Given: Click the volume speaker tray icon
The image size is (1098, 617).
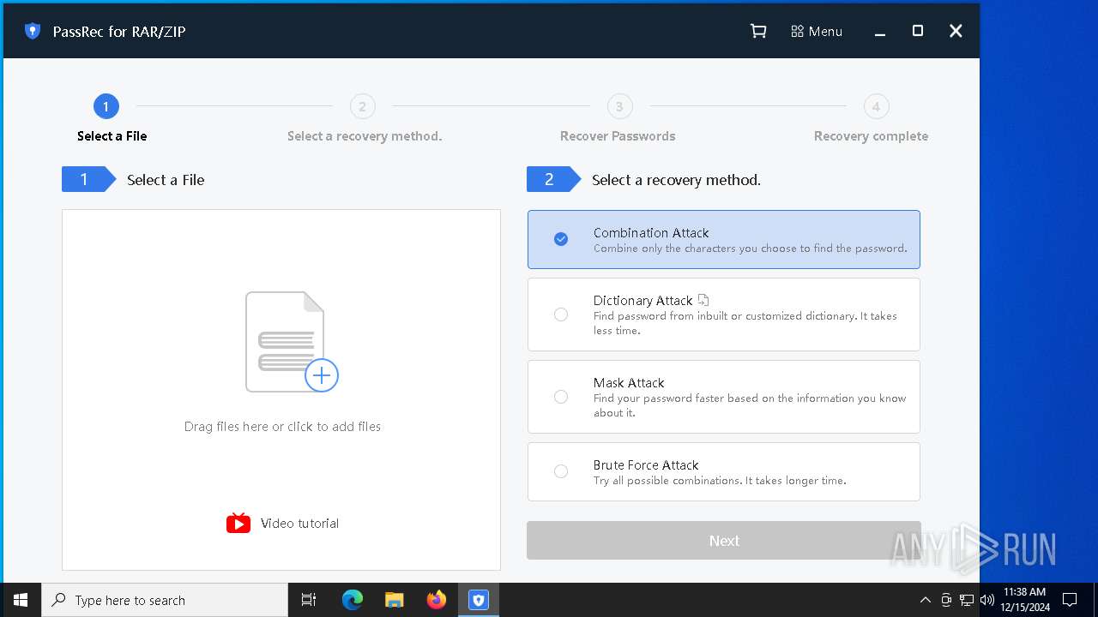Looking at the screenshot, I should (987, 600).
